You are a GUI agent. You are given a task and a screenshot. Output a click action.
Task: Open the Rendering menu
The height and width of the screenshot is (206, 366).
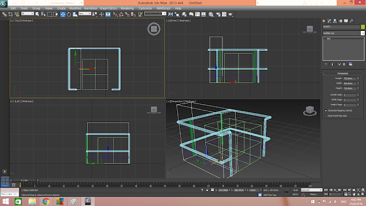(x=127, y=8)
